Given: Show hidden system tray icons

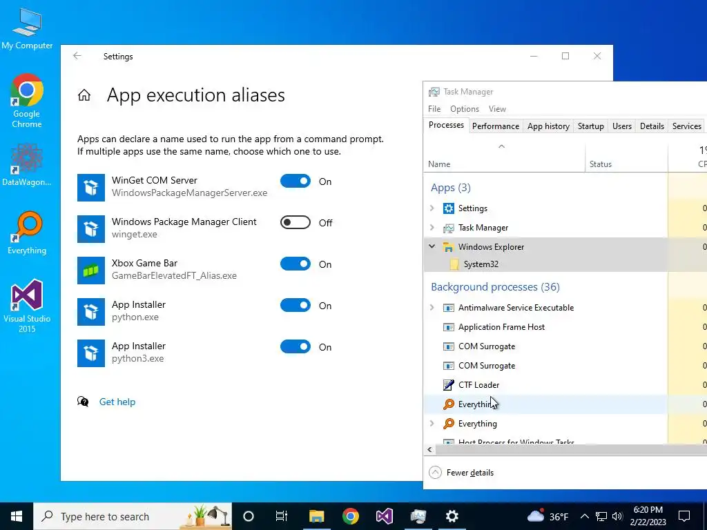Looking at the screenshot, I should [x=584, y=516].
